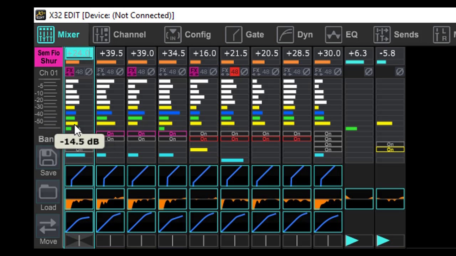Select the gain value +21.5

tap(235, 53)
